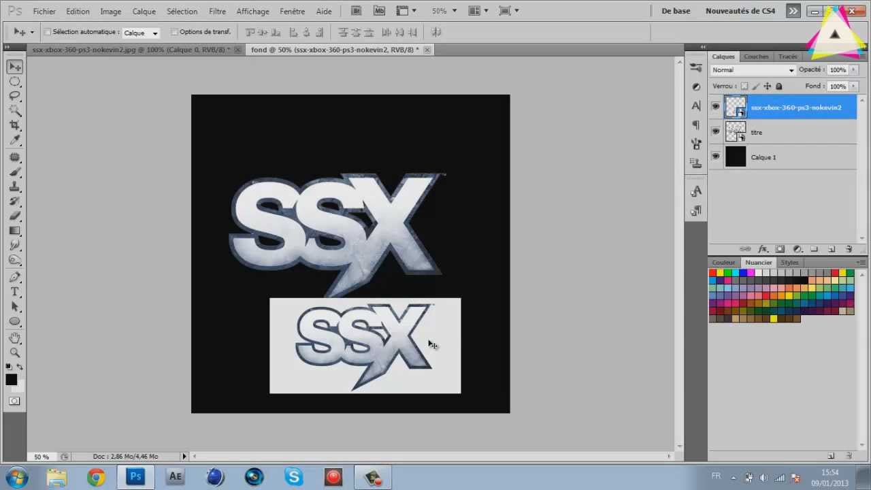This screenshot has width=871, height=490.
Task: Select the Lasso tool
Action: [x=15, y=96]
